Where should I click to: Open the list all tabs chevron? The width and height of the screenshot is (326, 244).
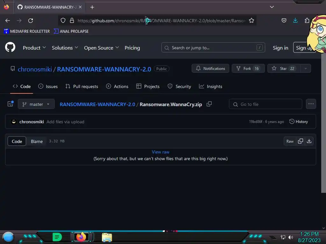272,7
